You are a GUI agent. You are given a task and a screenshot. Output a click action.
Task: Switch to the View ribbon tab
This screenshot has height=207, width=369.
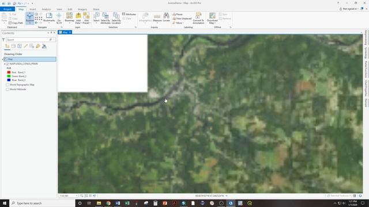(59, 9)
